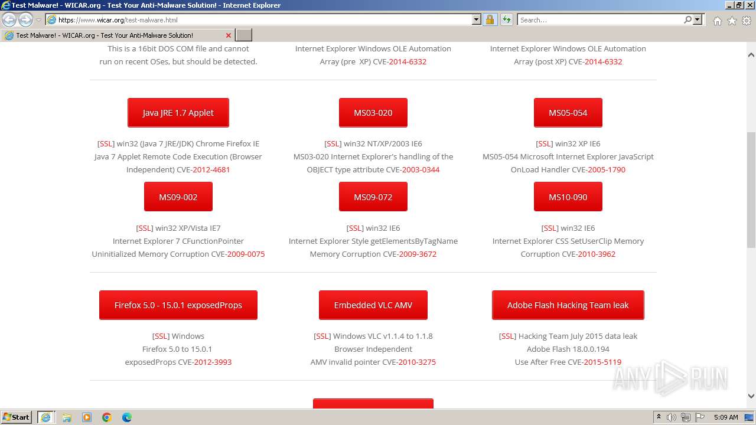The width and height of the screenshot is (756, 425).
Task: Click the browser Forward arrow button
Action: point(25,19)
